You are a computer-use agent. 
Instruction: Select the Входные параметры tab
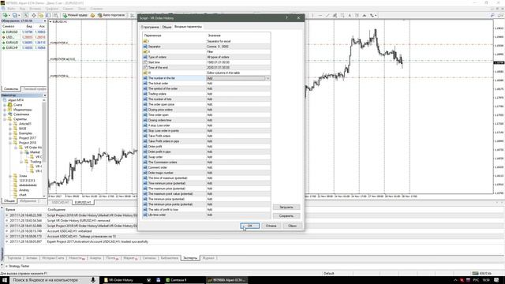188,27
